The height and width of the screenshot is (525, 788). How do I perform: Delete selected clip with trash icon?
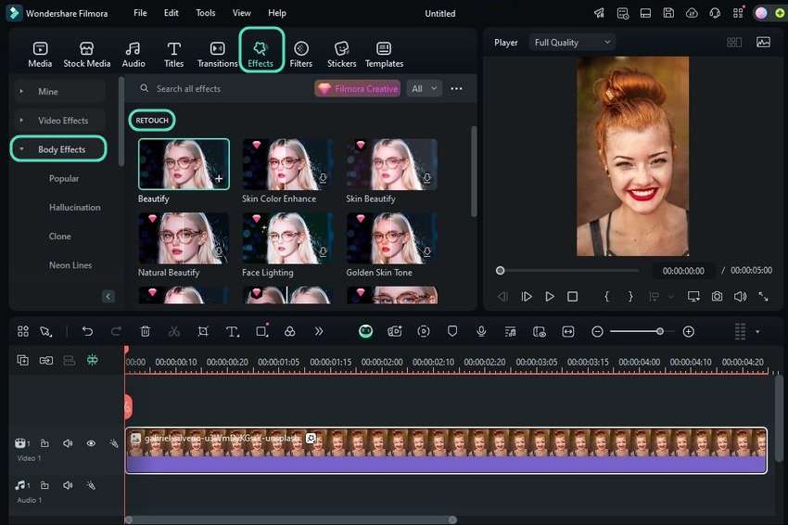pyautogui.click(x=146, y=331)
